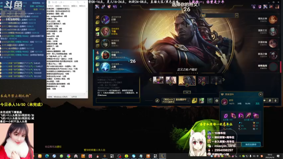Screen dimensions: 283x159
Task: Open the ward skin selector icon
Action: (x=209, y=101)
